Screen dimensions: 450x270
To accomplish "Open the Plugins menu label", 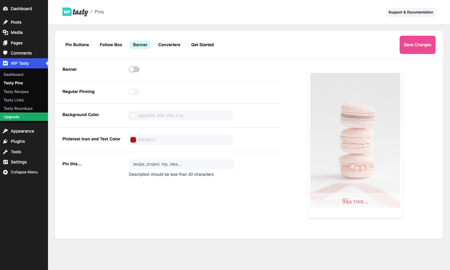I will 18,141.
